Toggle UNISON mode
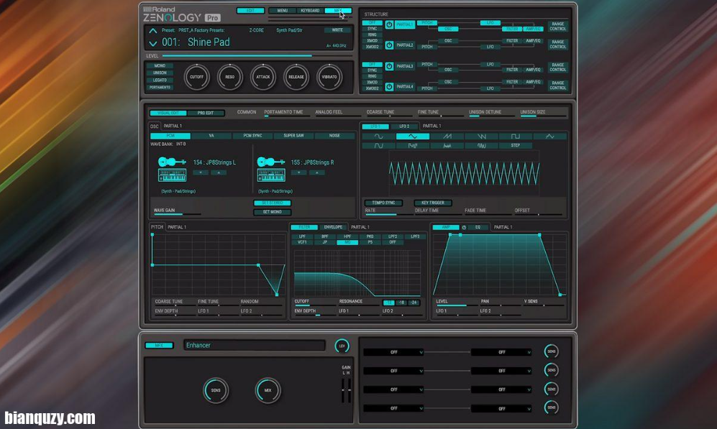717x429 pixels. coord(160,73)
